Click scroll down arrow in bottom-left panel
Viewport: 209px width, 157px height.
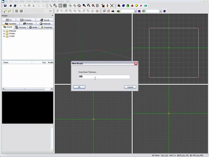point(52,150)
